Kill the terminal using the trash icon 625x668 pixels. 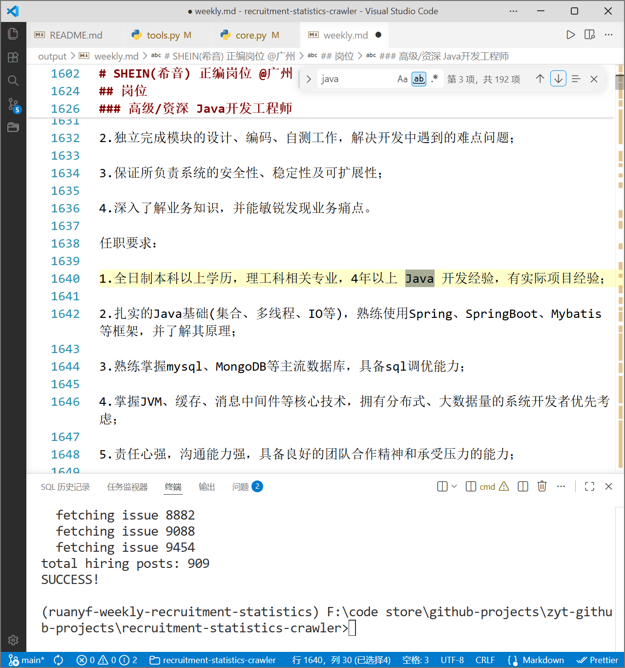click(x=542, y=486)
